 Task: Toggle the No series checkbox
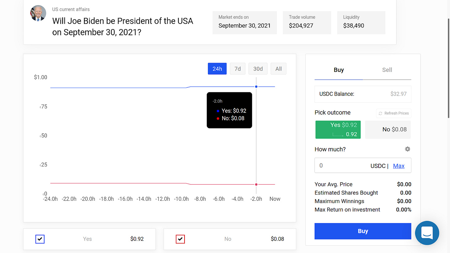point(180,239)
